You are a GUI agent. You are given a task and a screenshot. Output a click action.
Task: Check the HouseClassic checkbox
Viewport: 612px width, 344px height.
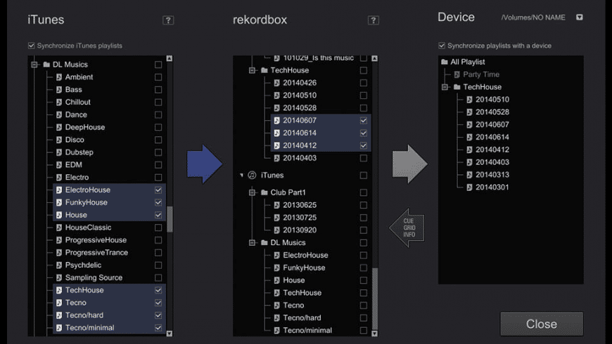click(x=158, y=227)
